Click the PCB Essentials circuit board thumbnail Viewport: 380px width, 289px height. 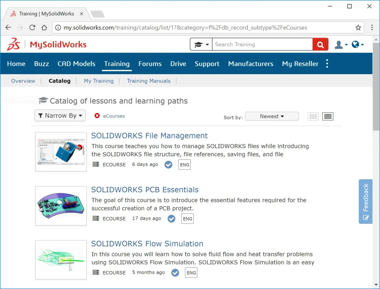click(x=61, y=206)
